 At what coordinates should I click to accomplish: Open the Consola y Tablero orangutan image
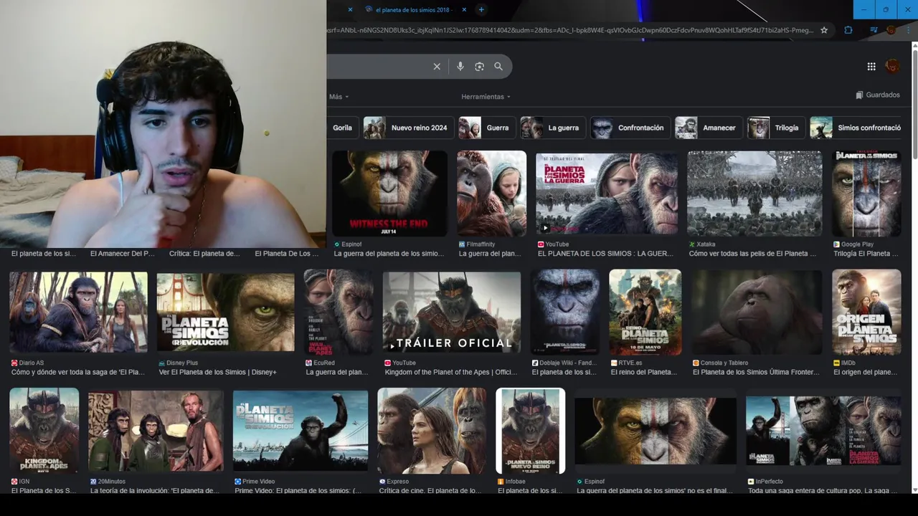(x=757, y=312)
